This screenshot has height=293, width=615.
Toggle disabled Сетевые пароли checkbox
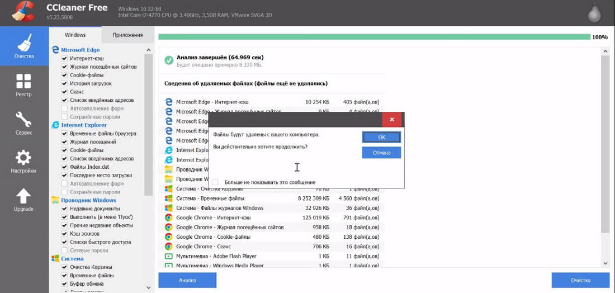point(64,251)
